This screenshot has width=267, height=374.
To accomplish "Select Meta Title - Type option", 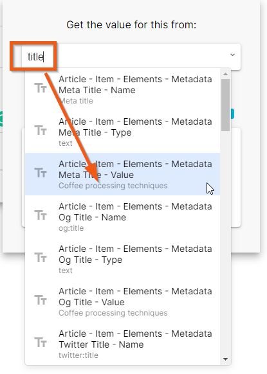I will coord(122,132).
